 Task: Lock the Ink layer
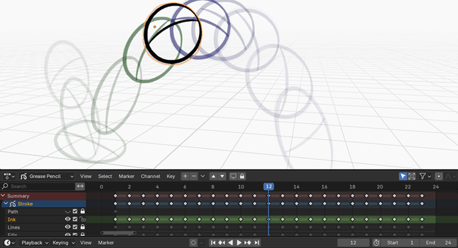click(82, 219)
